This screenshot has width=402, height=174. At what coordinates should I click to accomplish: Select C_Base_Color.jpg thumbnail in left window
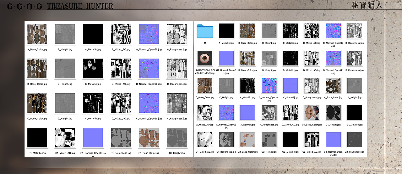(x=37, y=103)
